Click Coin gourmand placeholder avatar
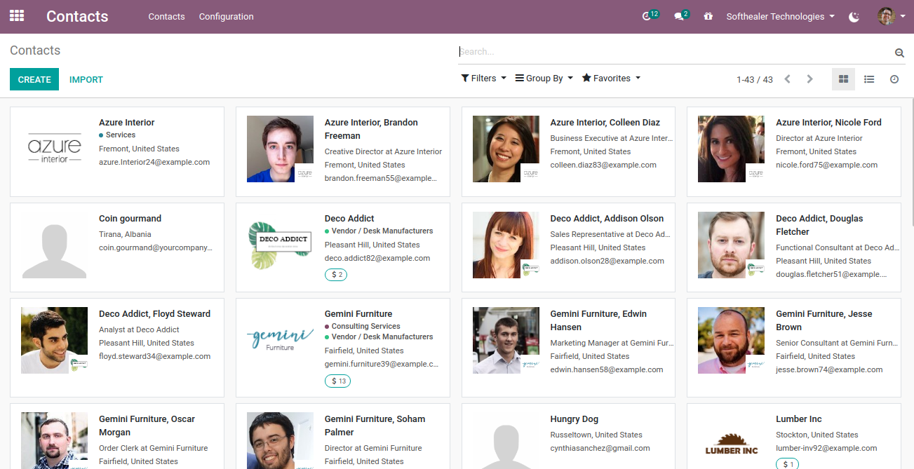This screenshot has height=469, width=914. click(x=54, y=245)
